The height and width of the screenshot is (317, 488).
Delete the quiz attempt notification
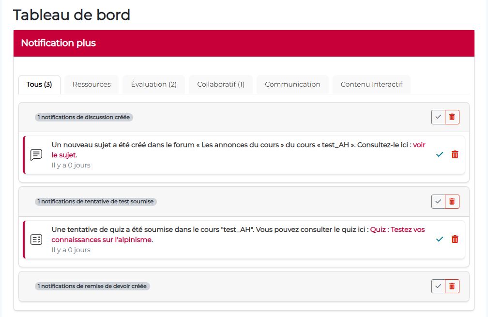[455, 239]
